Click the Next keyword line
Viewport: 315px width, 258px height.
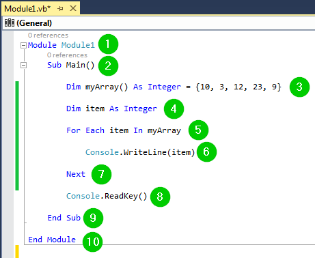coord(76,174)
